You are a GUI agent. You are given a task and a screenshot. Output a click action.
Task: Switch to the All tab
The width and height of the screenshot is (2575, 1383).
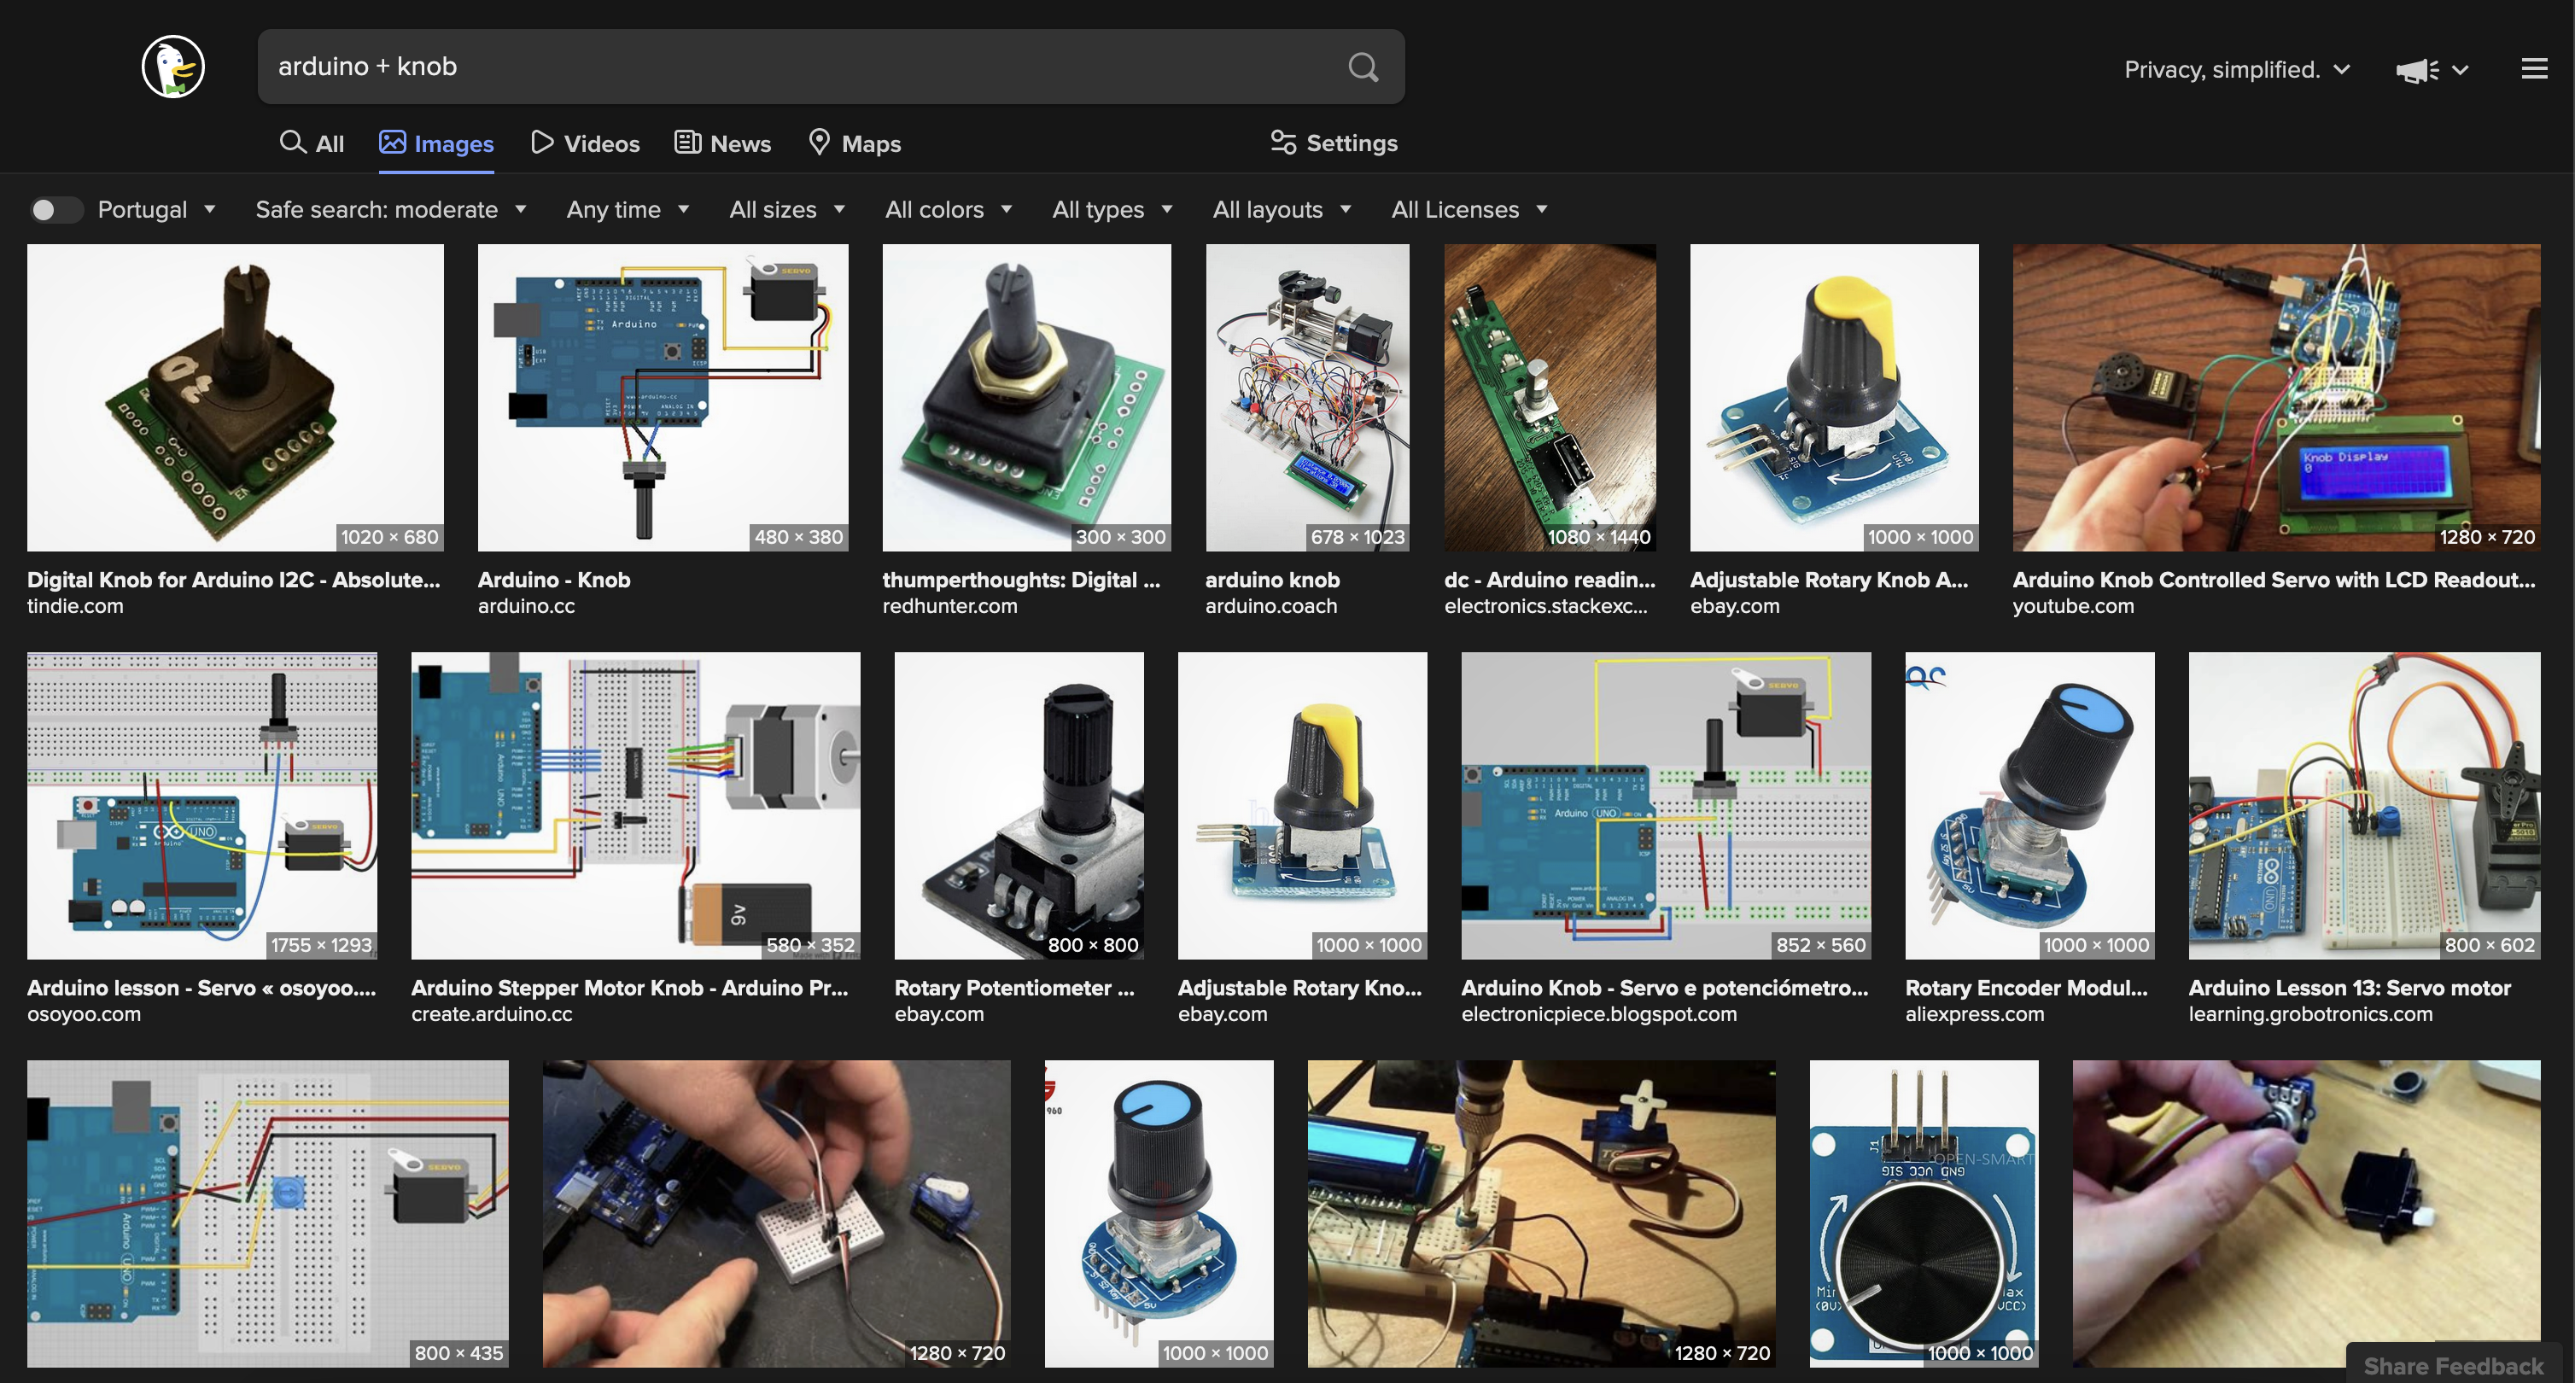[x=312, y=143]
